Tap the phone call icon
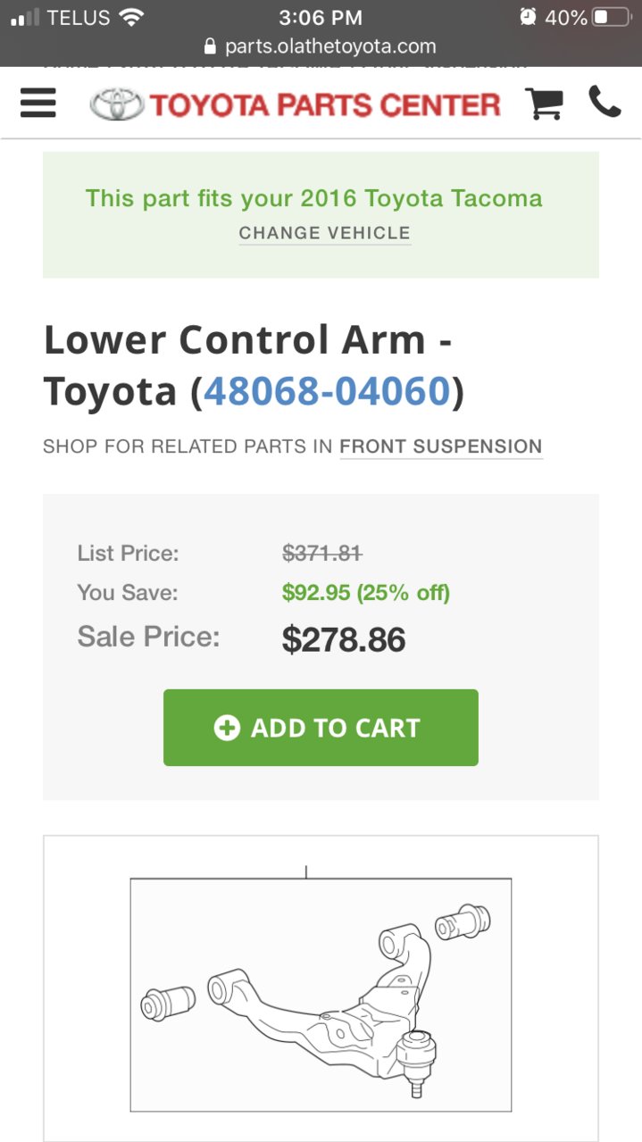 coord(604,103)
